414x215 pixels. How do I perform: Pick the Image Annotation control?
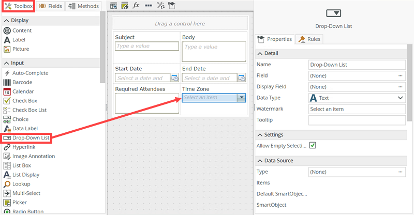point(33,156)
